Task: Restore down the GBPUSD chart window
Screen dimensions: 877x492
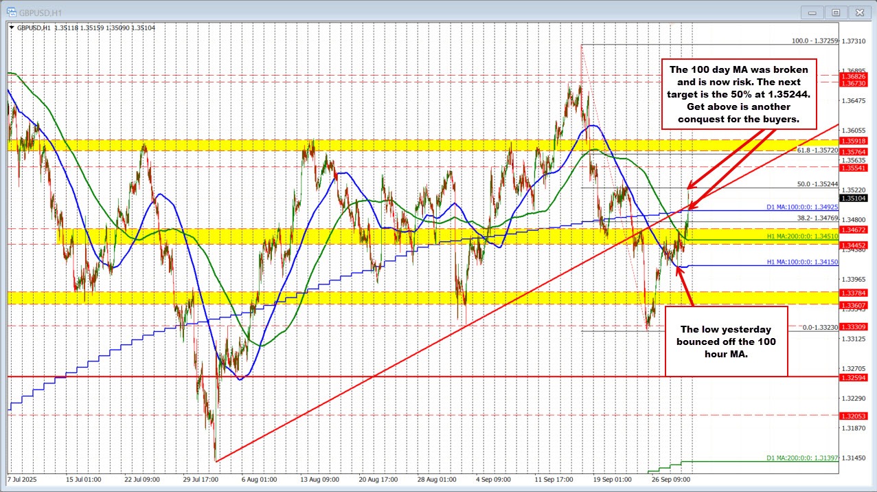Action: pyautogui.click(x=835, y=12)
